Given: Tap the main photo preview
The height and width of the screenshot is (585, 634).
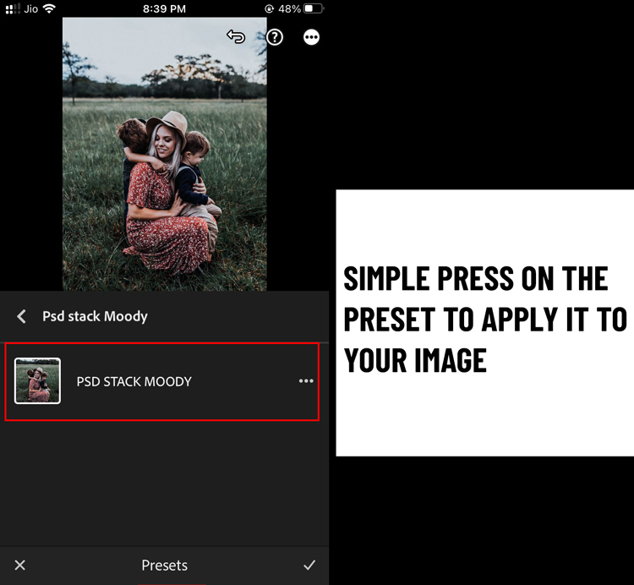Looking at the screenshot, I should click(x=165, y=154).
